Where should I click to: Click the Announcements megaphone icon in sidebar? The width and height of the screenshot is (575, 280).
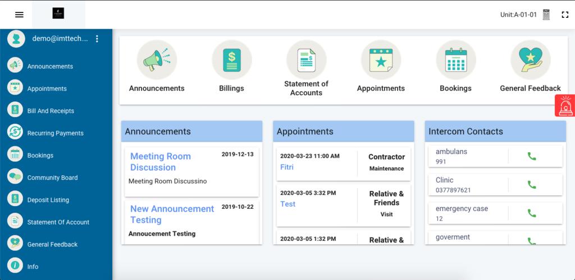[15, 65]
